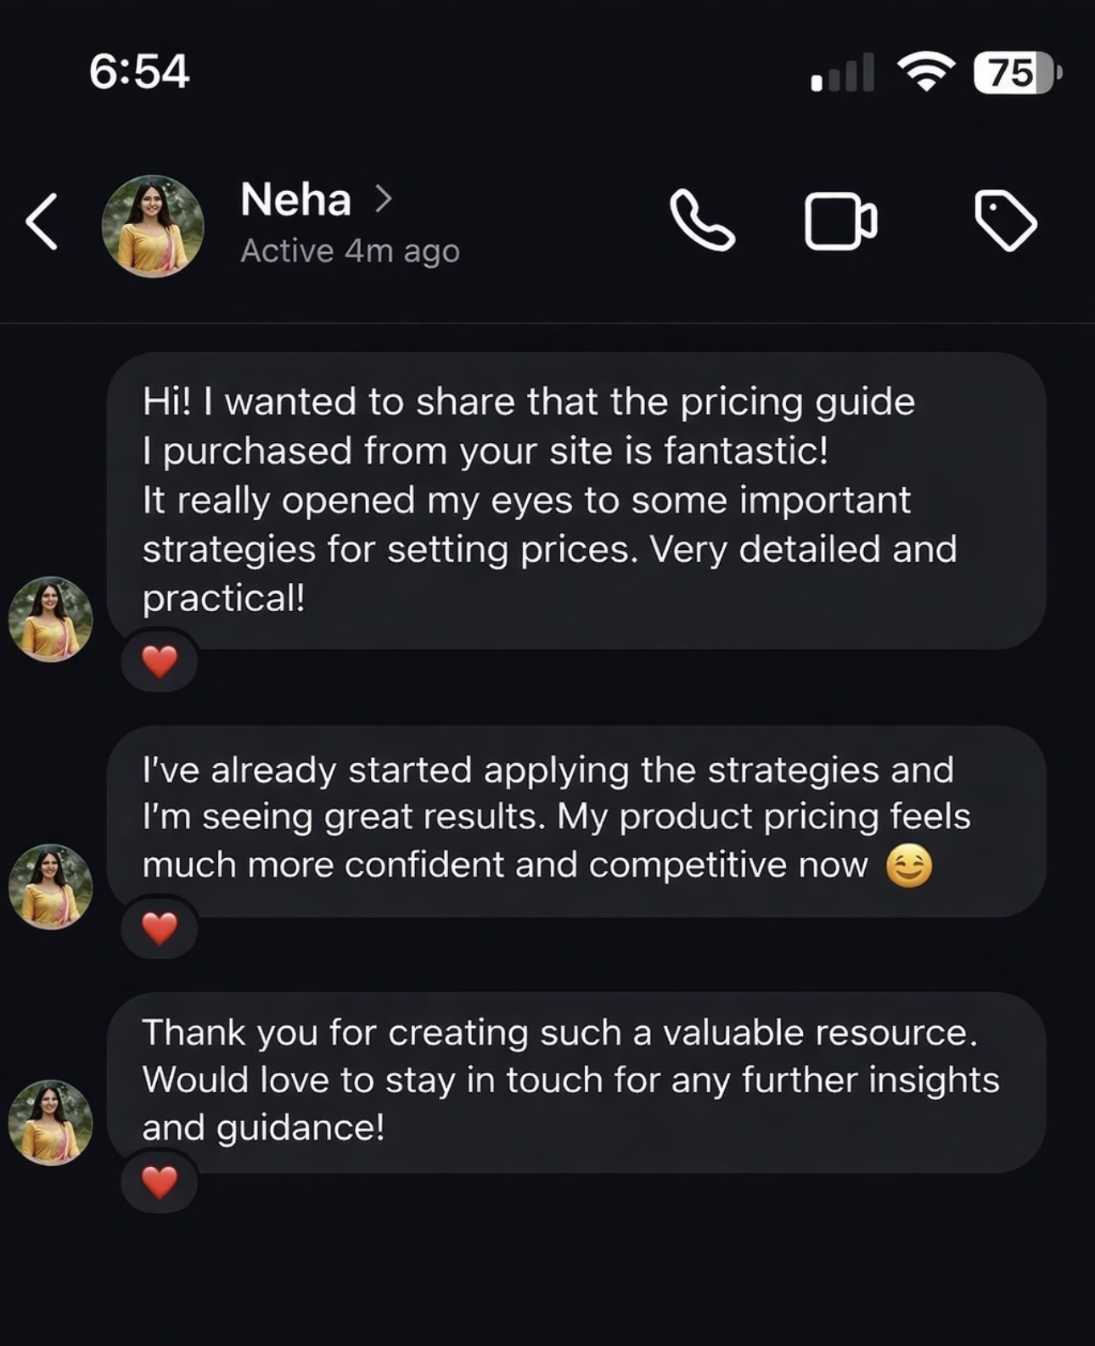
Task: Open the label tag icon
Action: coord(1006,222)
